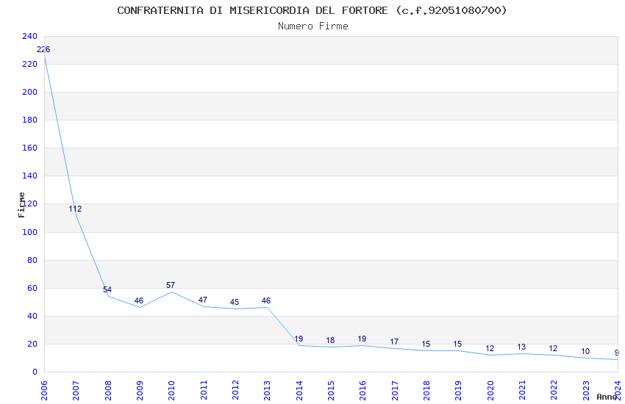Select y-axis tick label 240
The width and height of the screenshot is (625, 404).
(30, 36)
